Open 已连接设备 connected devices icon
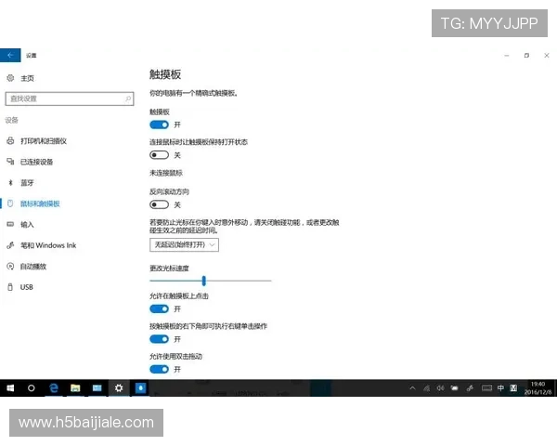The height and width of the screenshot is (446, 557). (10, 162)
